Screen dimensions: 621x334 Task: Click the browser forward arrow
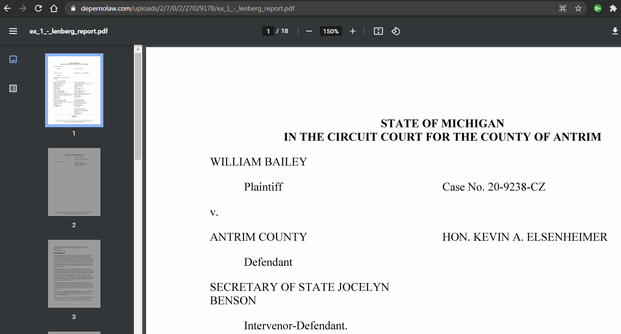(22, 8)
